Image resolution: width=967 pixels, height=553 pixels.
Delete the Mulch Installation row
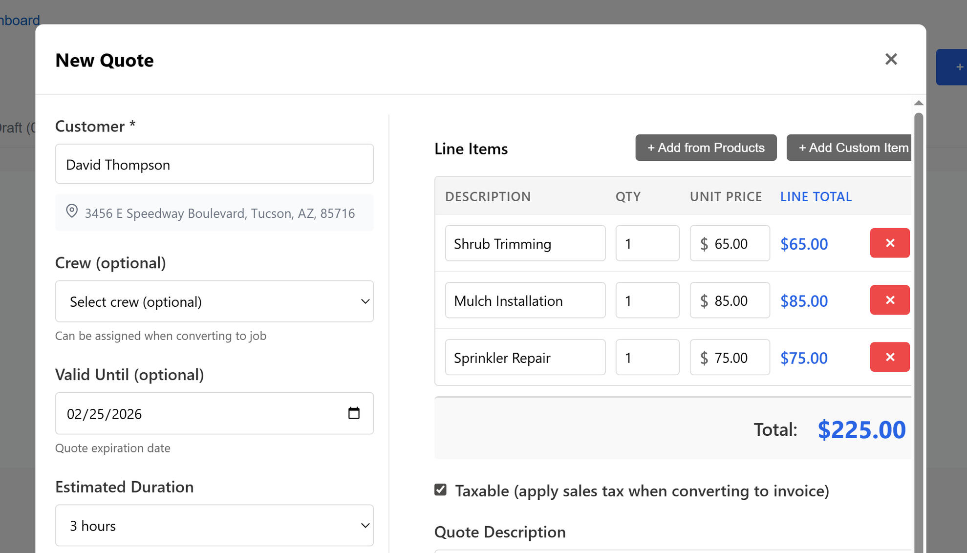889,300
